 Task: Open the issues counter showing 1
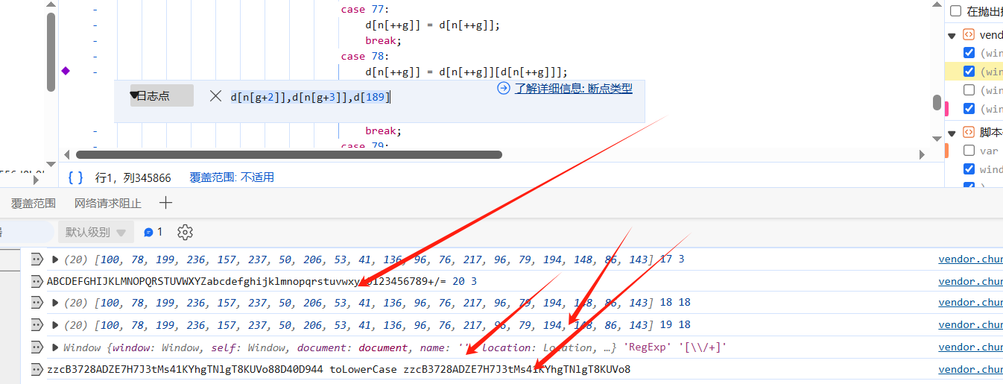tap(153, 232)
